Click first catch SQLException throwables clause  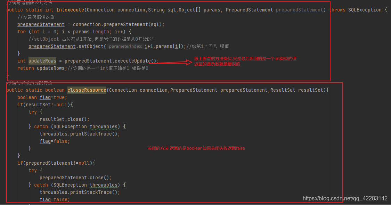(x=76, y=127)
